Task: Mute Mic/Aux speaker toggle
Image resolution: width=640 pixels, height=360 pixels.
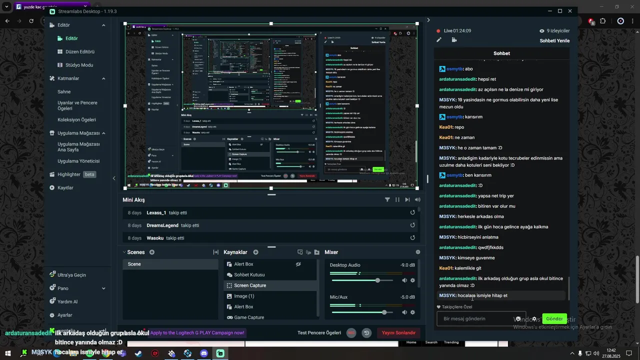Action: tap(404, 312)
